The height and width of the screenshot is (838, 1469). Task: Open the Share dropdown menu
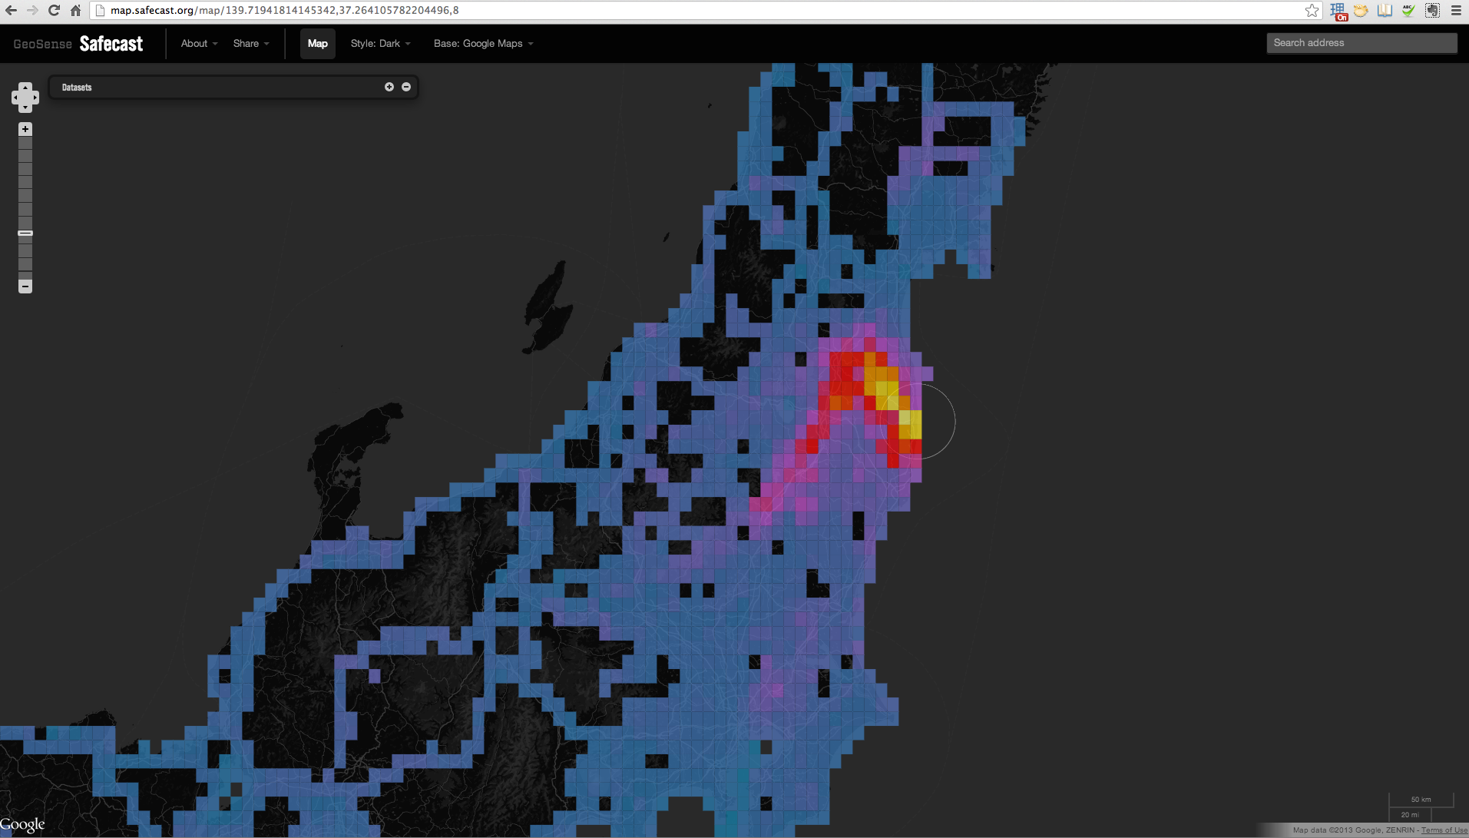pos(251,44)
